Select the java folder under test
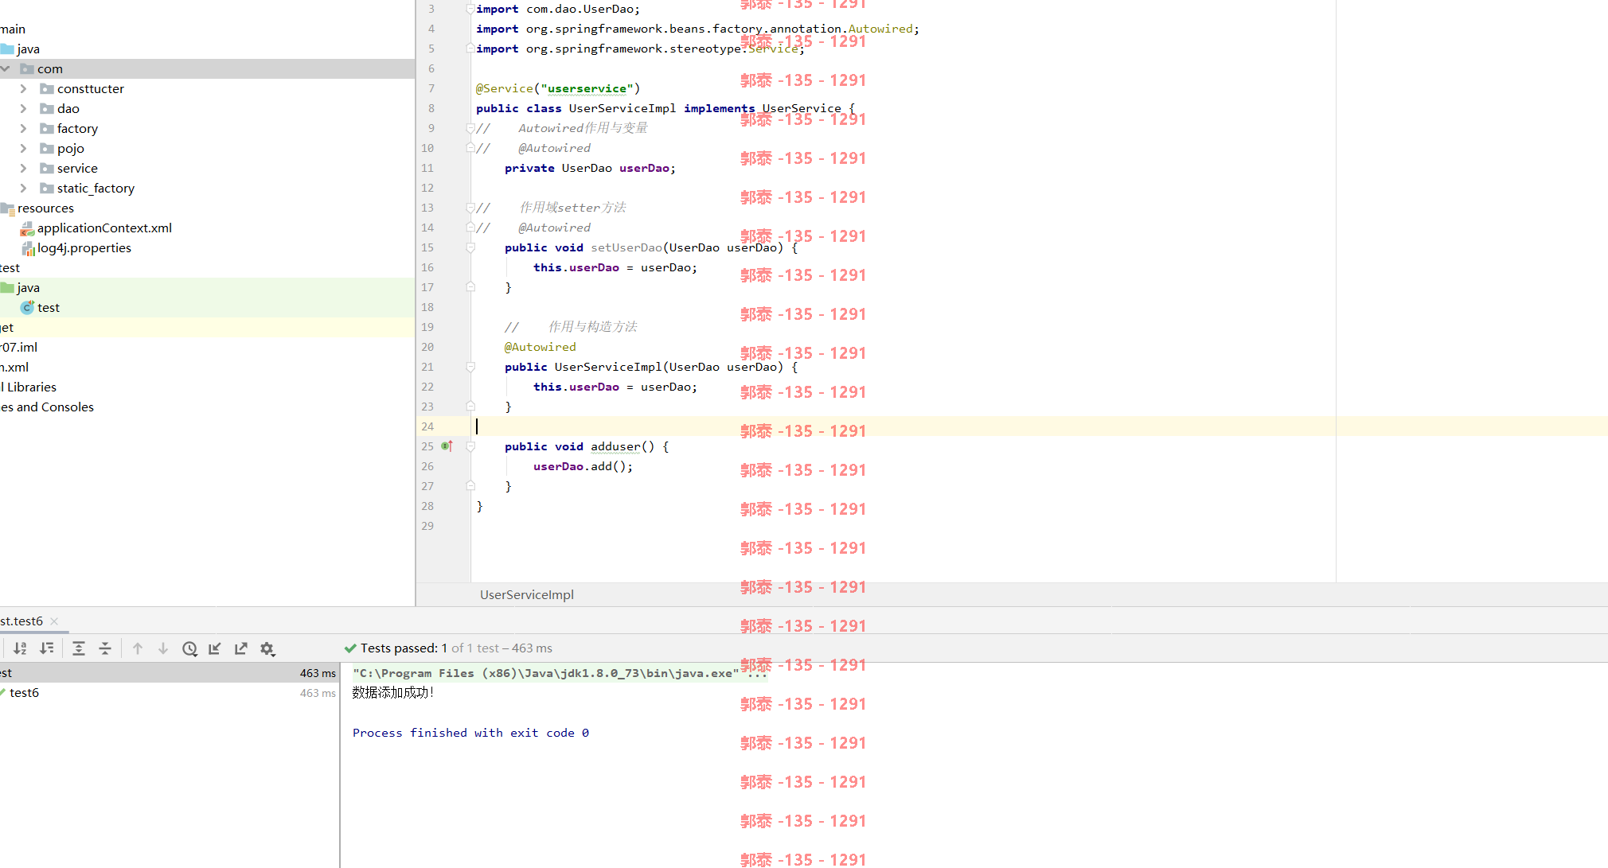Viewport: 1608px width, 868px height. coord(207,287)
